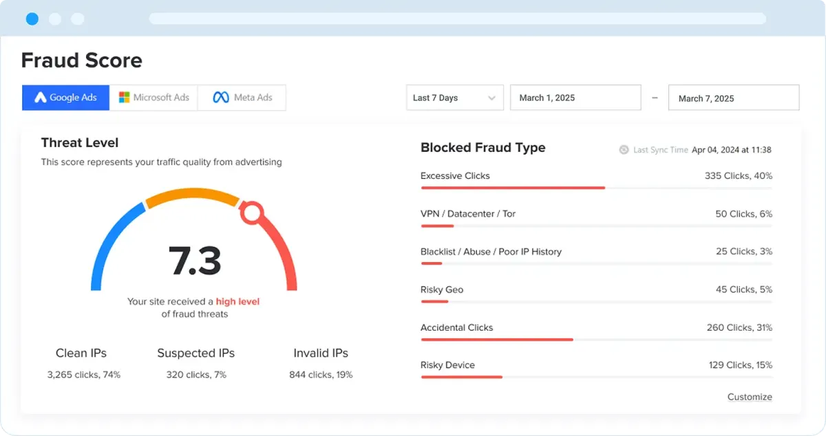Click the 320 clicks, 7% stat
The image size is (826, 436).
[196, 375]
